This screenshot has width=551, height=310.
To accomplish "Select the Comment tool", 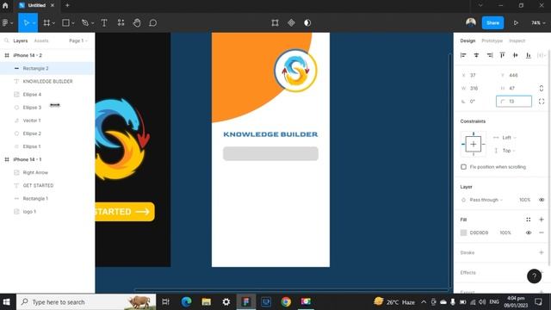I will [x=153, y=23].
